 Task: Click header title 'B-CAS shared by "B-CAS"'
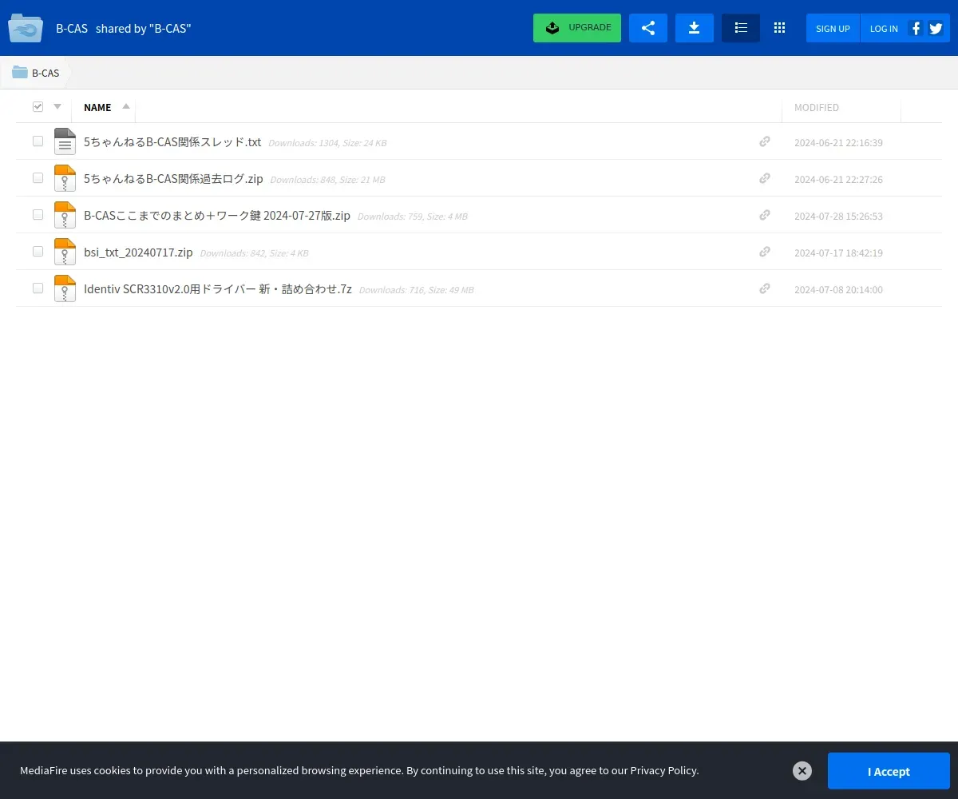pos(124,29)
